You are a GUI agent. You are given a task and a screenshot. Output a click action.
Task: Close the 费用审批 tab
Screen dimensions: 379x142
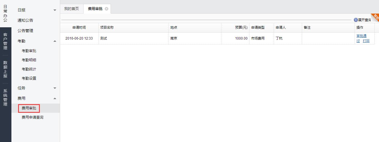[x=106, y=9]
